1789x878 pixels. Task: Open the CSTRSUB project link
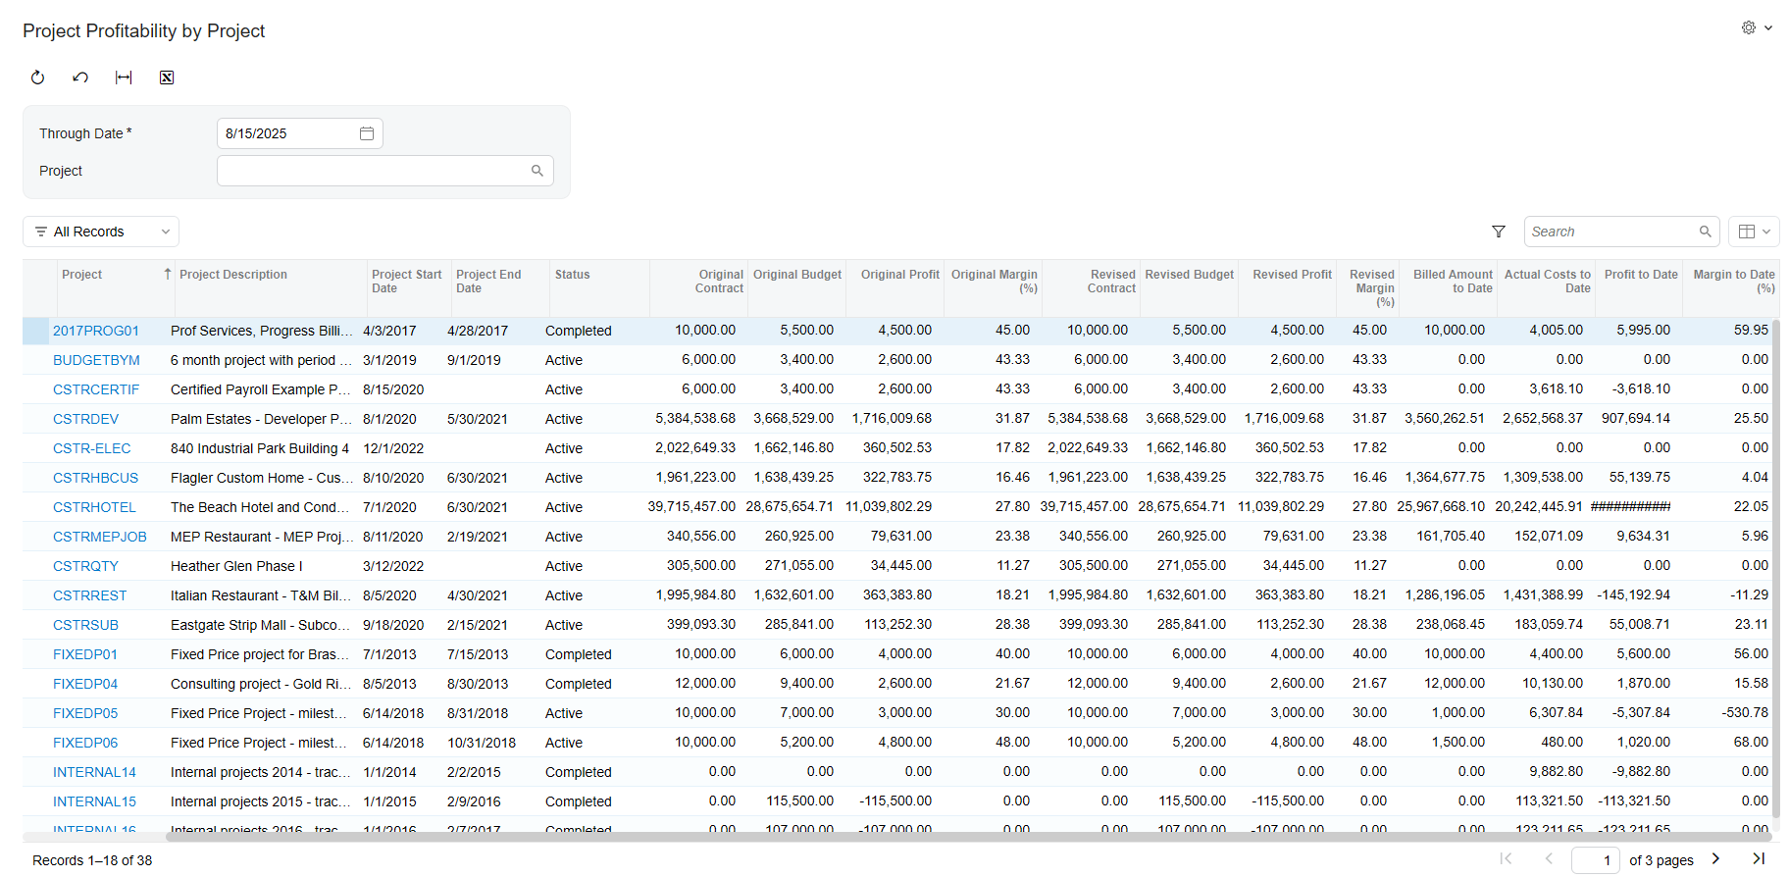pyautogui.click(x=85, y=625)
